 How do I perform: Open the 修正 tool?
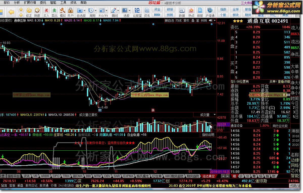pos(29,12)
